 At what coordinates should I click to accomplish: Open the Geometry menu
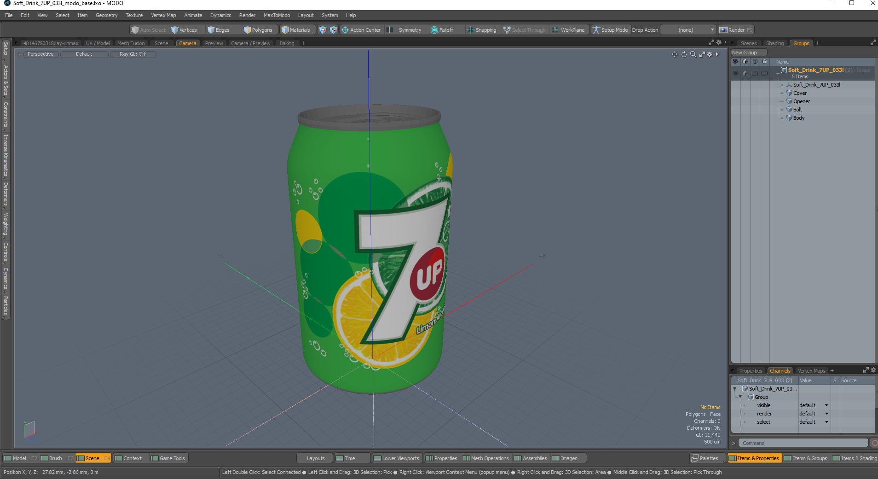coord(106,15)
